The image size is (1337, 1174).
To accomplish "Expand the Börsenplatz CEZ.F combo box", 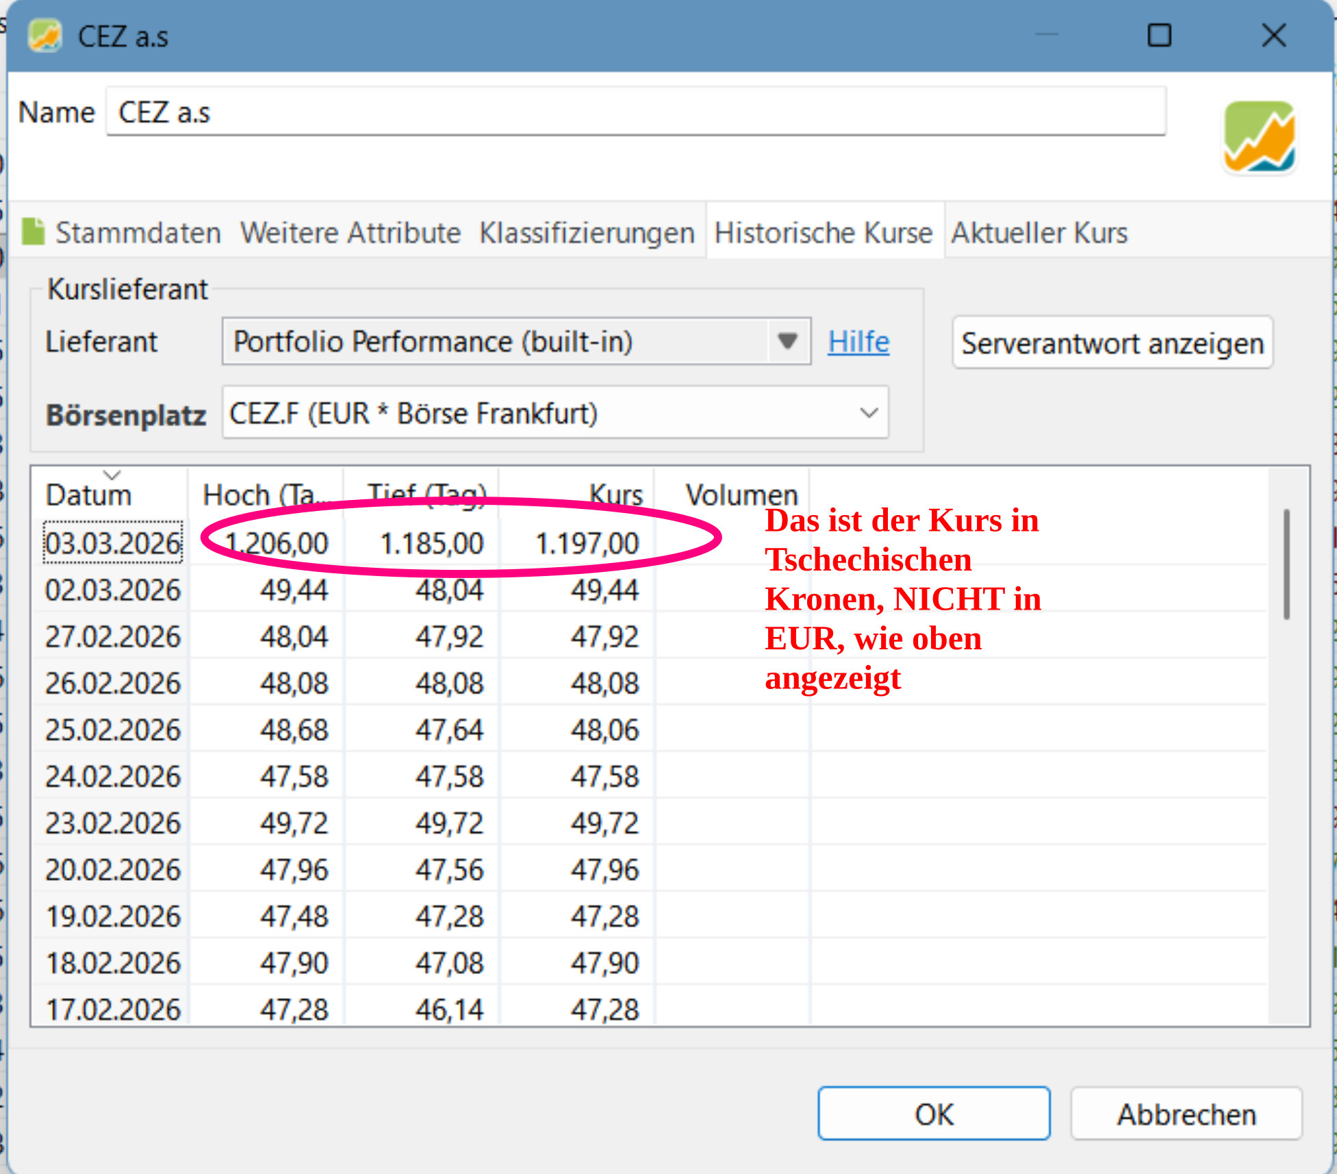I will pyautogui.click(x=868, y=413).
